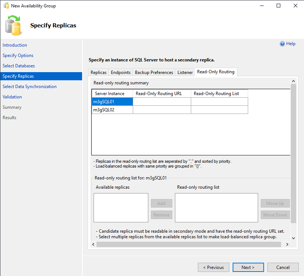Screen dimensions: 304x276
Task: Maximize the New Availability Group window
Action: [278, 6]
